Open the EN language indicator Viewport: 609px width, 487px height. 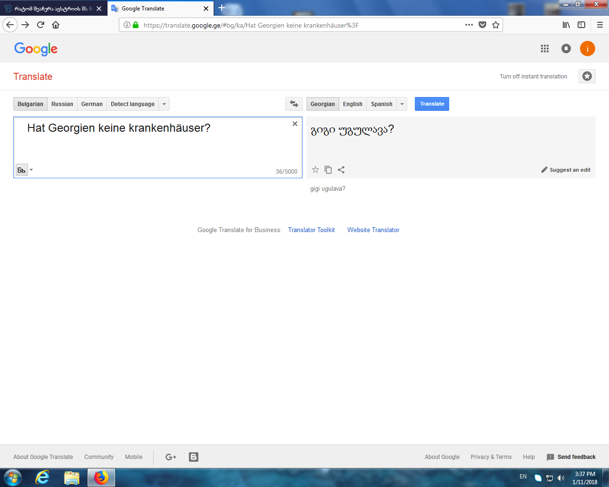click(523, 477)
